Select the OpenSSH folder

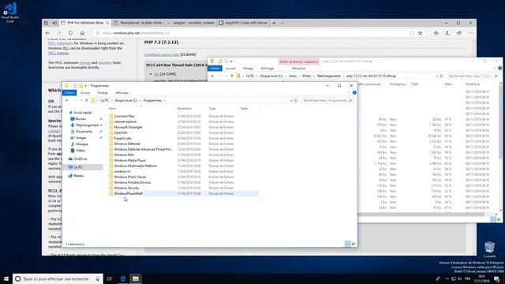coord(121,133)
